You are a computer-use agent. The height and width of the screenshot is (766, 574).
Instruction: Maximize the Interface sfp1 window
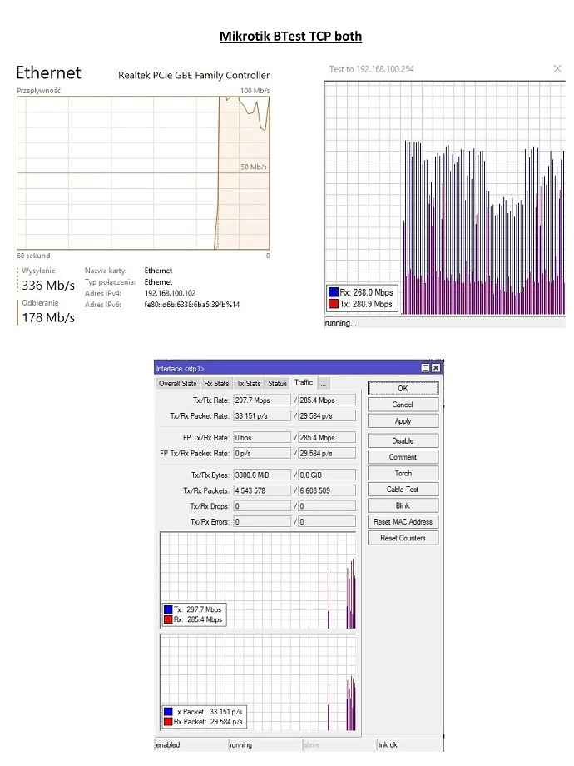pyautogui.click(x=426, y=368)
